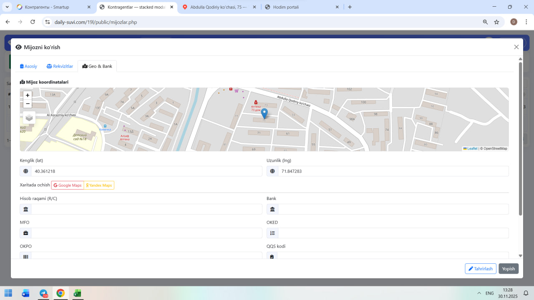Select the Geo & Bank tab
This screenshot has width=534, height=300.
[x=97, y=66]
